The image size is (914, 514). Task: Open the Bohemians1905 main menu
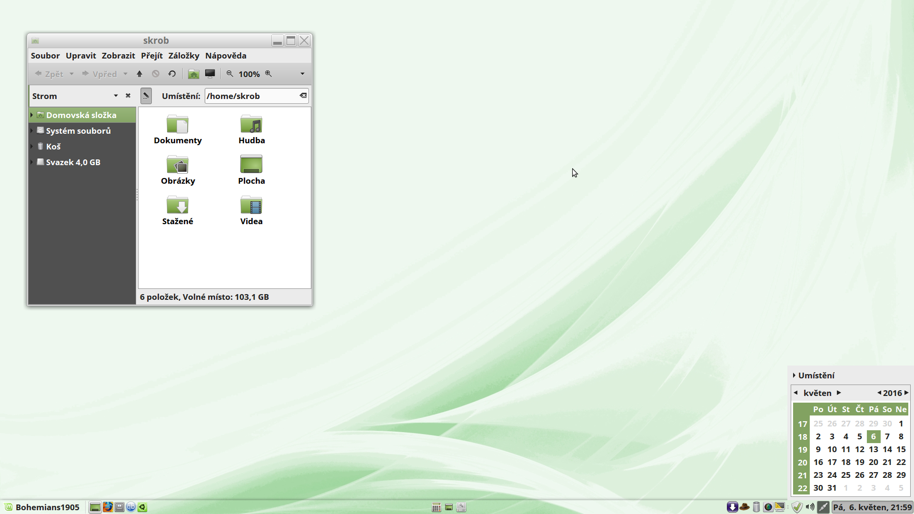42,507
